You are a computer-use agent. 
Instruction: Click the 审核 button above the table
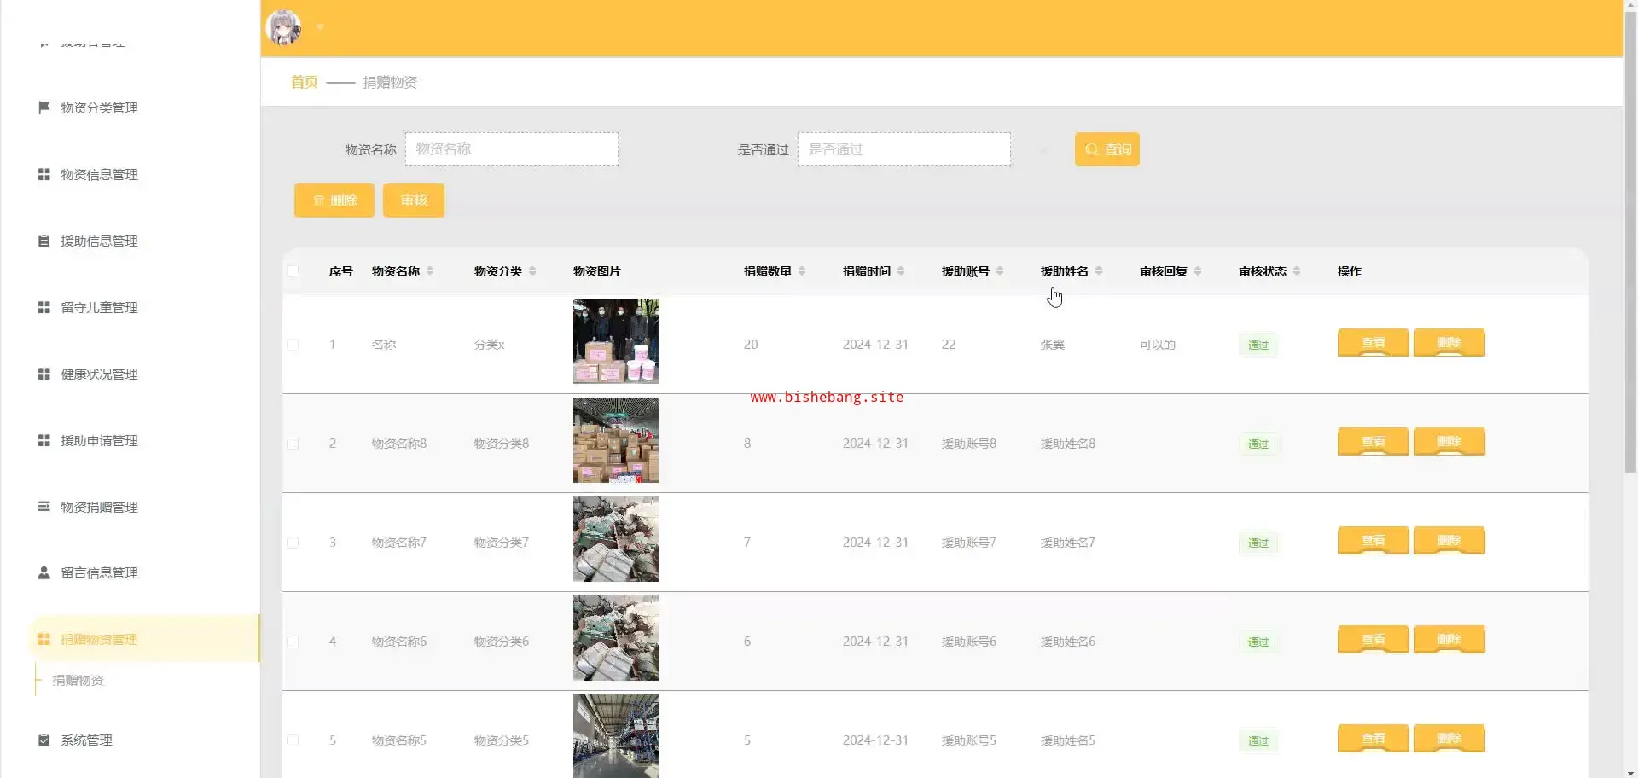tap(413, 200)
